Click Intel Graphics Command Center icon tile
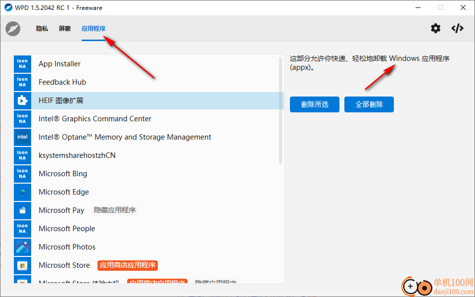This screenshot has height=297, width=475. click(22, 119)
